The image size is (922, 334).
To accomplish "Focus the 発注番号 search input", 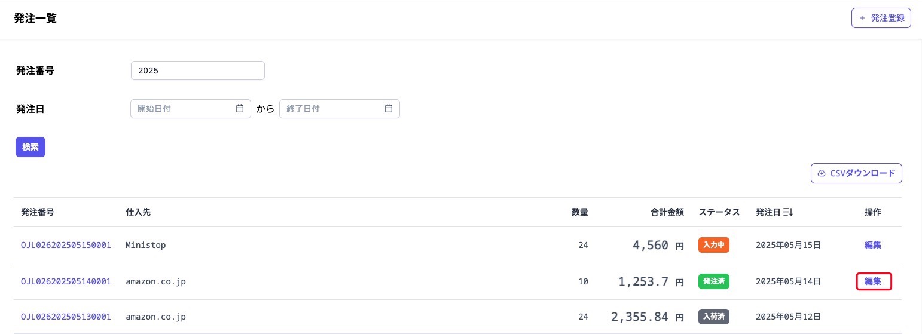I will (197, 71).
